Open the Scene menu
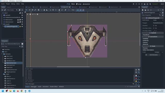 tap(3, 4)
